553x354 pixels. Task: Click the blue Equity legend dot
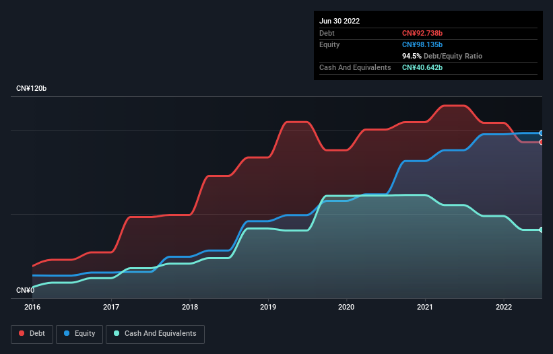click(67, 333)
